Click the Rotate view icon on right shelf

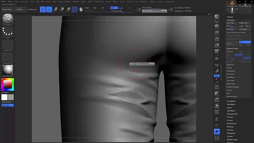tap(217, 106)
